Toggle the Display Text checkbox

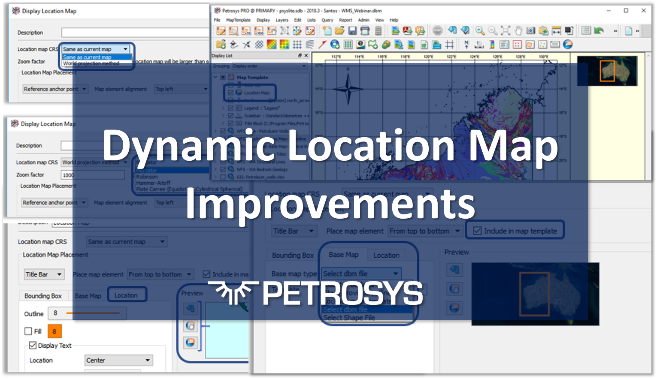33,345
